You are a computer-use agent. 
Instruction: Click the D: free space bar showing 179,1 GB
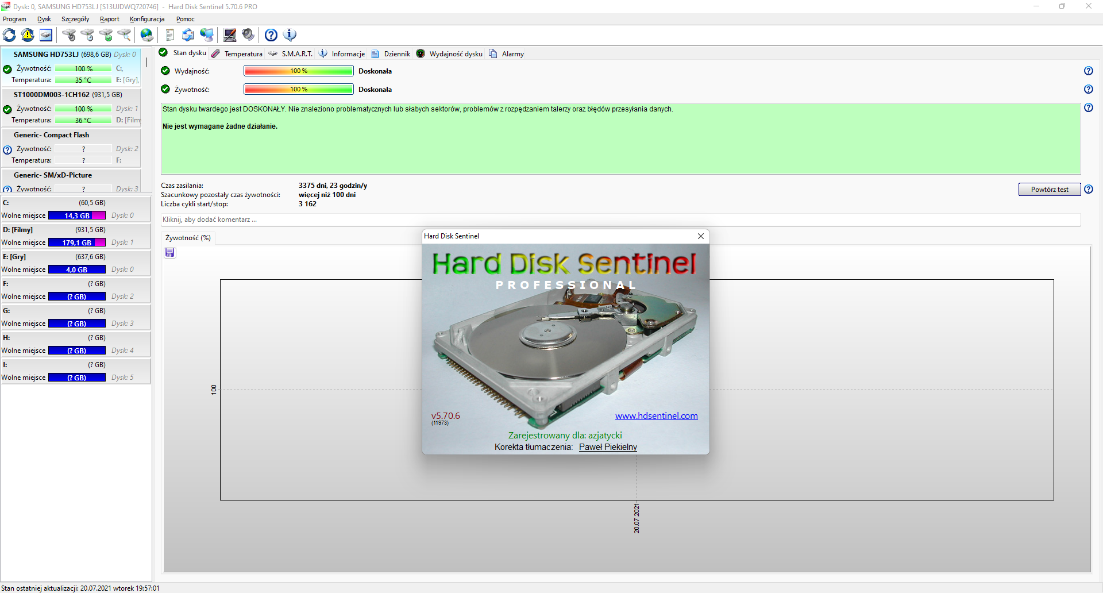(x=77, y=242)
